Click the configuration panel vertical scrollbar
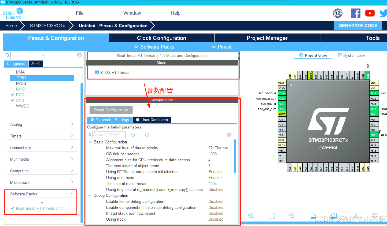 235,156
